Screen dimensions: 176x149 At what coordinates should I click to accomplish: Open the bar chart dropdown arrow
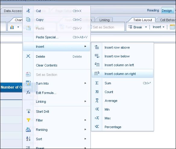pos(18,27)
